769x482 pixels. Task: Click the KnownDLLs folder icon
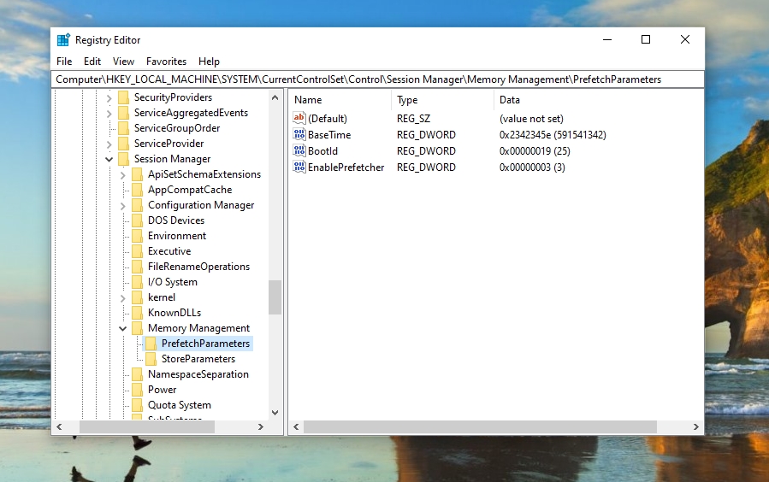point(138,313)
